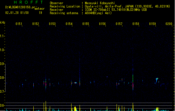
Task: Click the 0154 time marker
Action: click(x=69, y=24)
